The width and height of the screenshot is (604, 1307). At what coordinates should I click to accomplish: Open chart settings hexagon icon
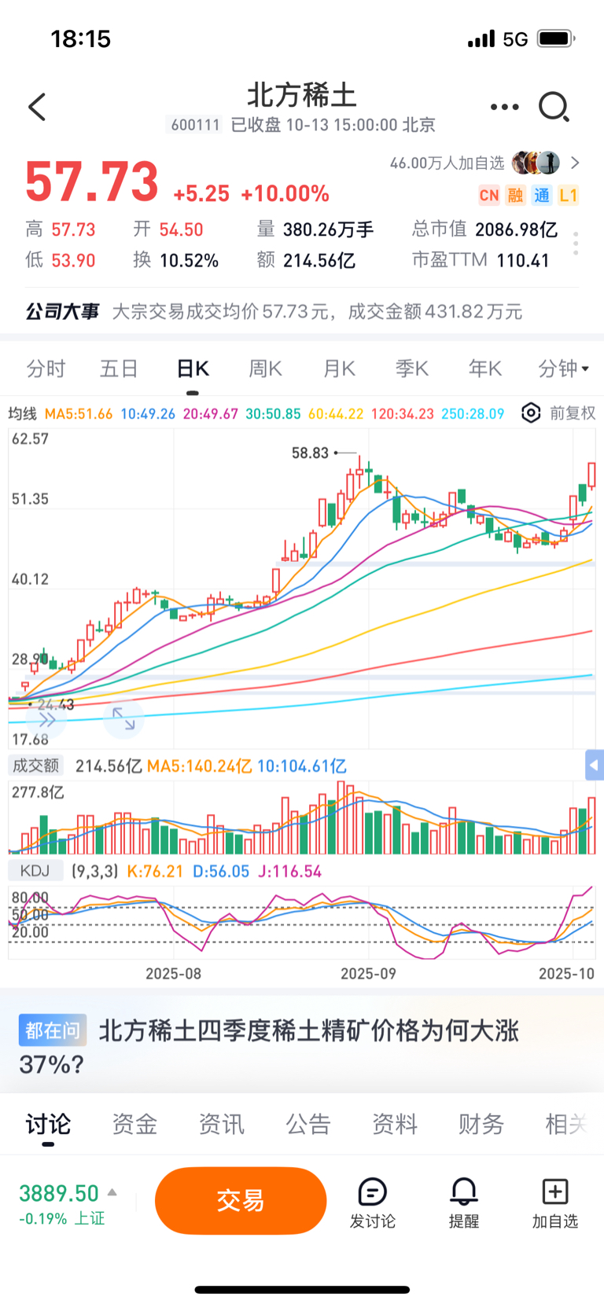click(x=531, y=413)
